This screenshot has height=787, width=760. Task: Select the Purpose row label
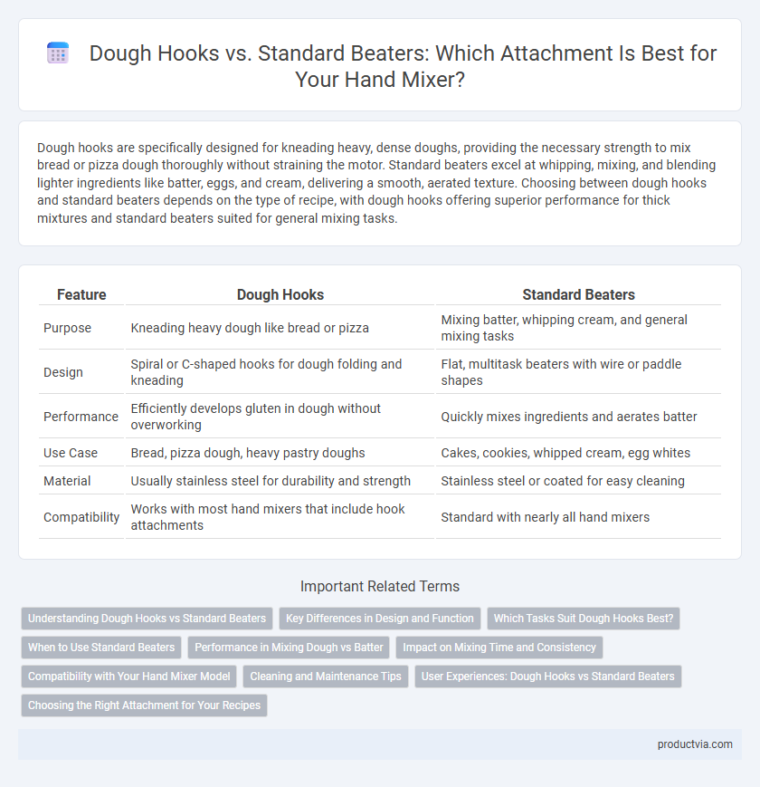(x=67, y=328)
